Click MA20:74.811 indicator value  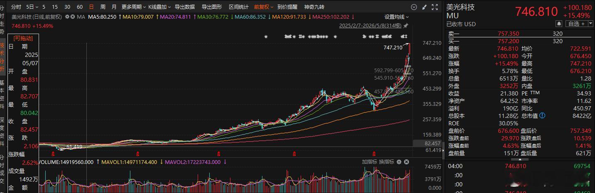tap(175, 17)
